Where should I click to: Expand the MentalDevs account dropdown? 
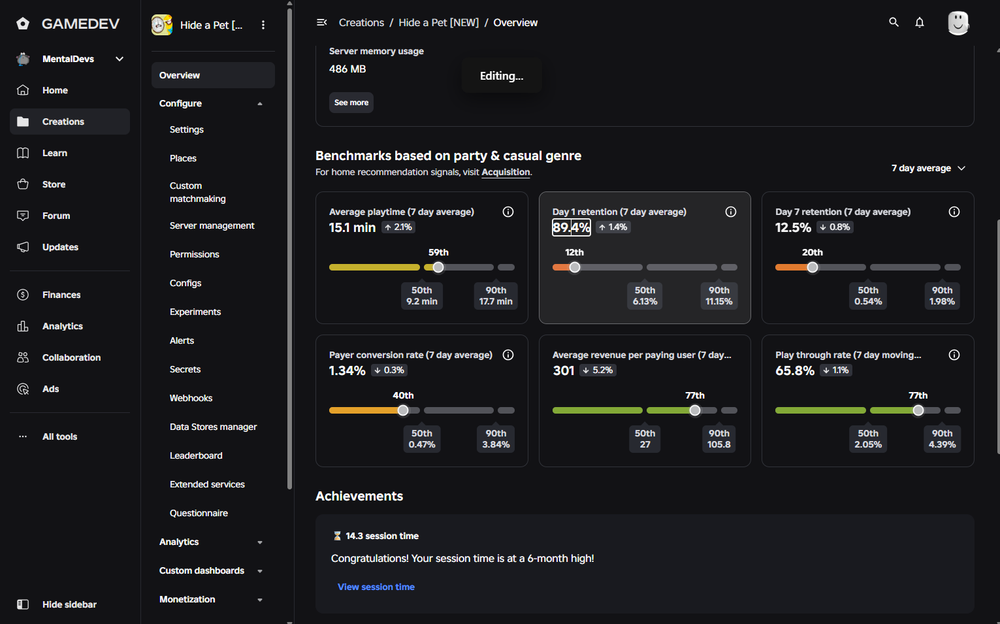tap(120, 59)
